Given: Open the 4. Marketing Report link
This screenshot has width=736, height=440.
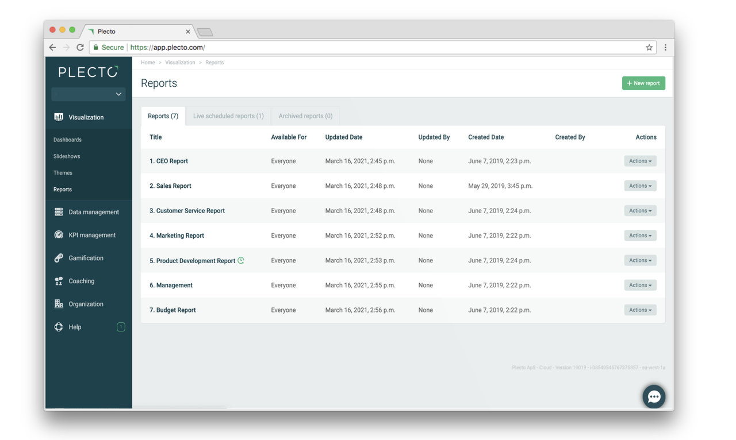Looking at the screenshot, I should (177, 236).
